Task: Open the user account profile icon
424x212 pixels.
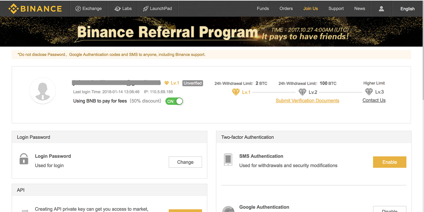Action: [381, 8]
